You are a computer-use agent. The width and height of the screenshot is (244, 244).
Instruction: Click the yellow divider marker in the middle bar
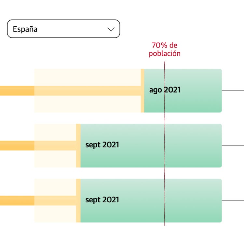pos(78,159)
